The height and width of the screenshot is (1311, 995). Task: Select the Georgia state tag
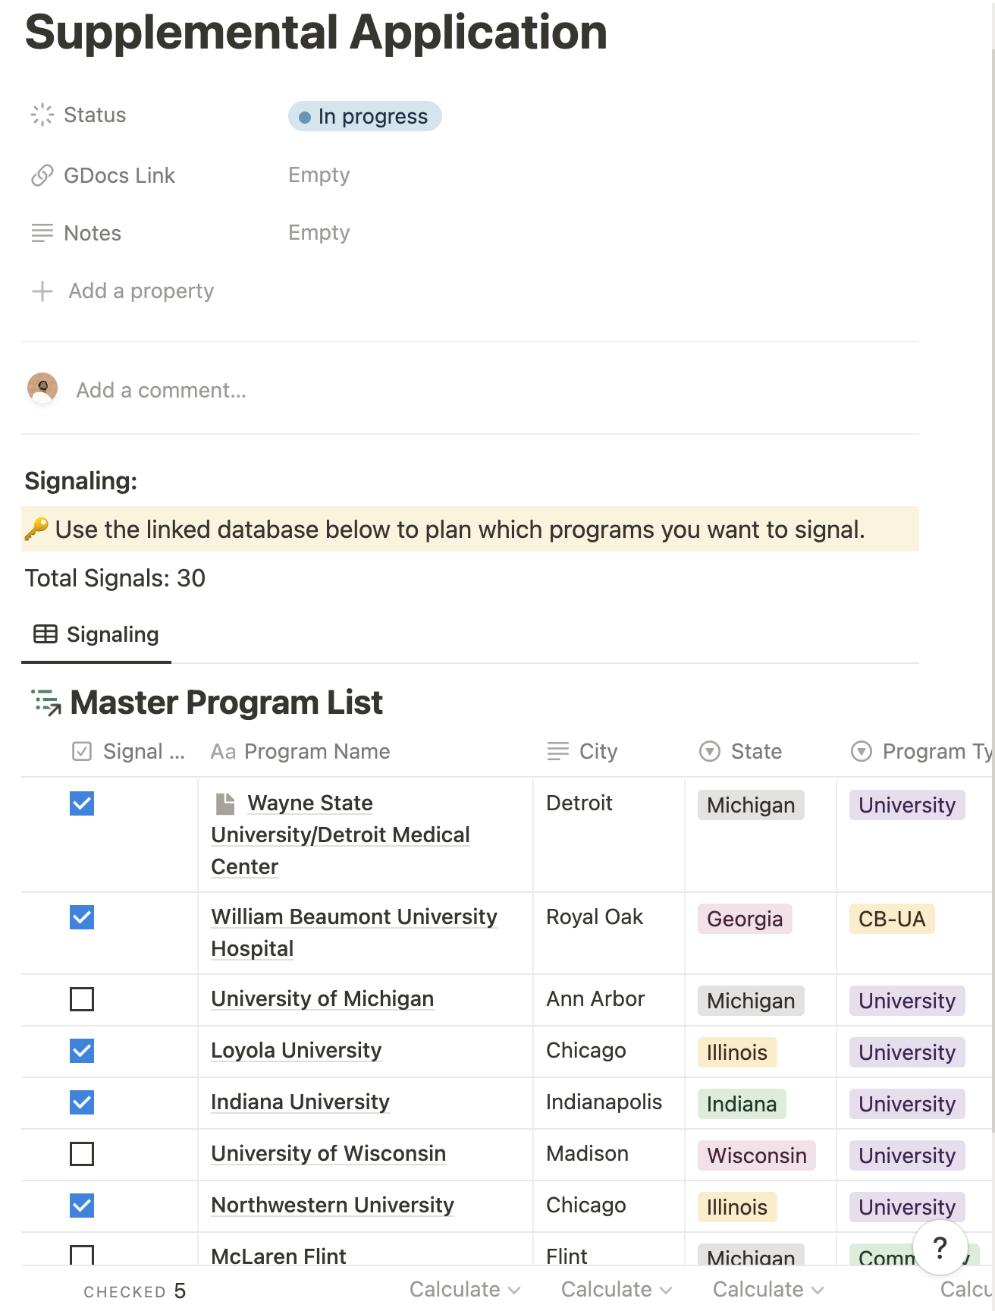[x=744, y=919]
